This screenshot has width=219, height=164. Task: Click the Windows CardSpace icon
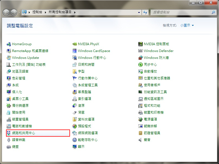pyautogui.click(x=75, y=51)
